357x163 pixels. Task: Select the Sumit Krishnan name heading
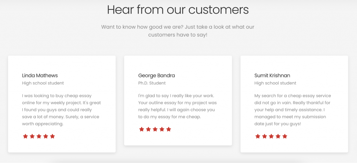272,76
